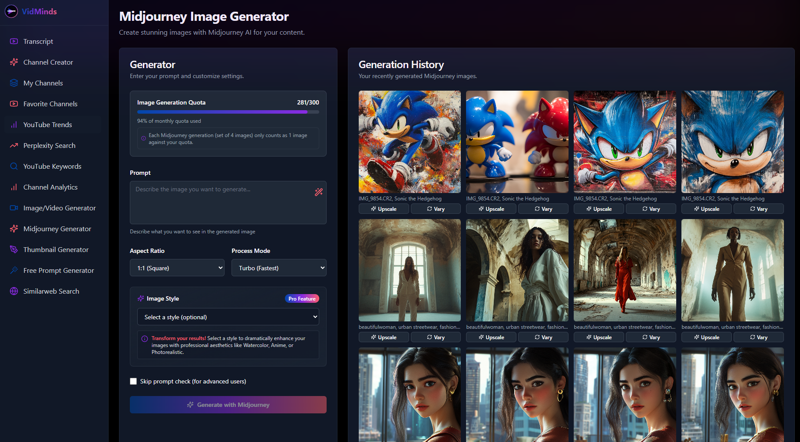Screen dimensions: 800x442
Task: Open My Channels section
Action: pos(54,83)
